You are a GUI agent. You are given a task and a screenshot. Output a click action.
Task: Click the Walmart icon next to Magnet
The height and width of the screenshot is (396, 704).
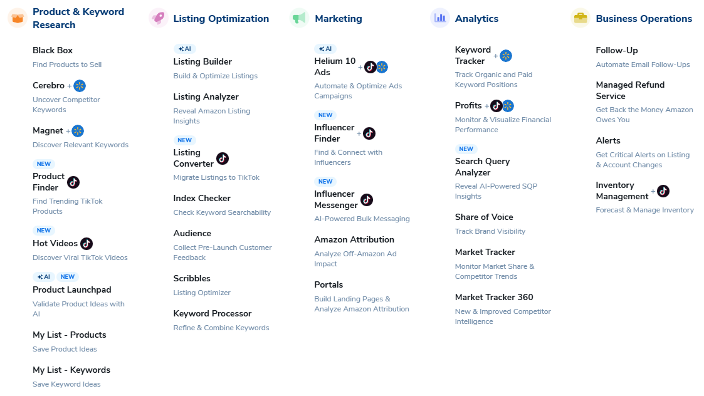tap(78, 131)
